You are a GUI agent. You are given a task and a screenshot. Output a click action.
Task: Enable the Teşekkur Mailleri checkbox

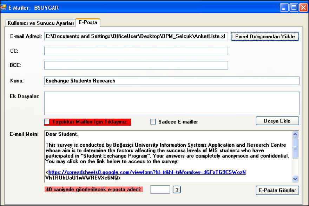coord(47,122)
